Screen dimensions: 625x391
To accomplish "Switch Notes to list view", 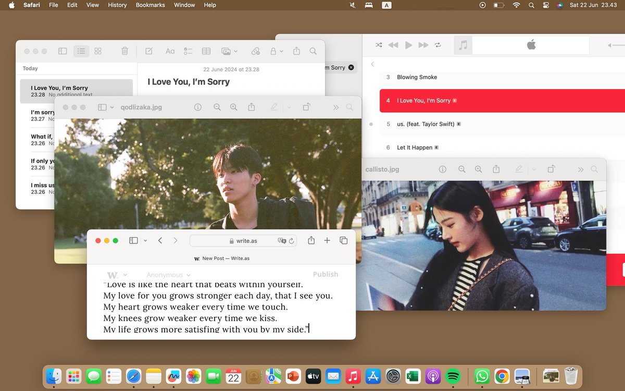I will [81, 51].
